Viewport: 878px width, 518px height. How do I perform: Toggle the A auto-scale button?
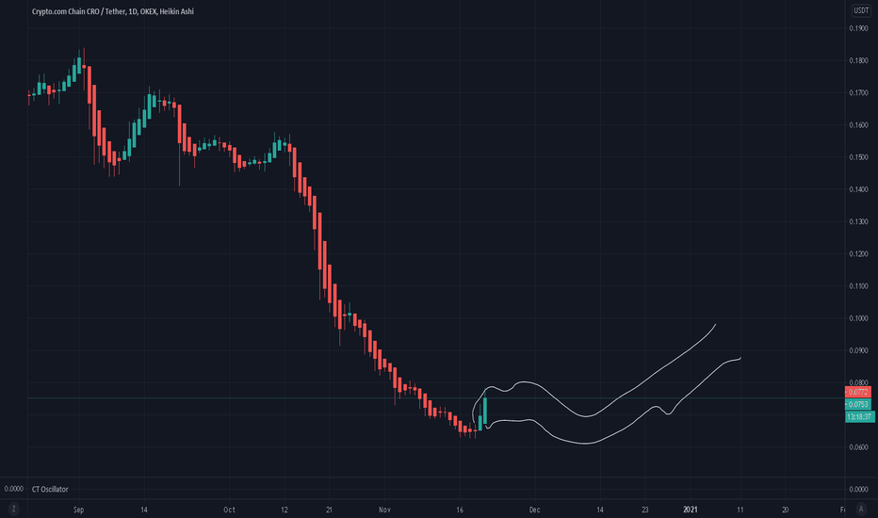pos(861,509)
